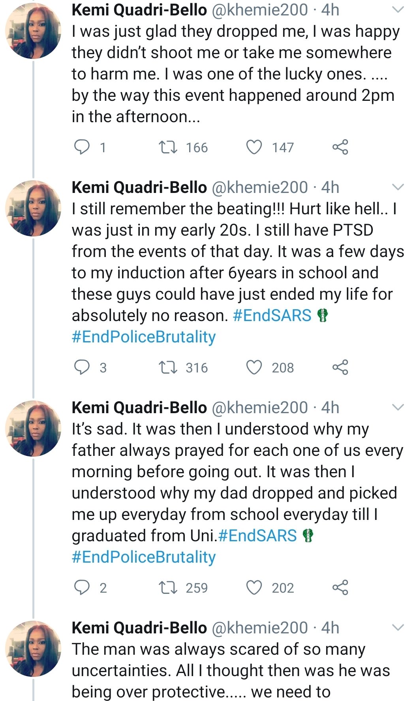The image size is (419, 701).
Task: Open Kemi Quadri-Bello's avatar on first tweet
Action: tap(33, 30)
